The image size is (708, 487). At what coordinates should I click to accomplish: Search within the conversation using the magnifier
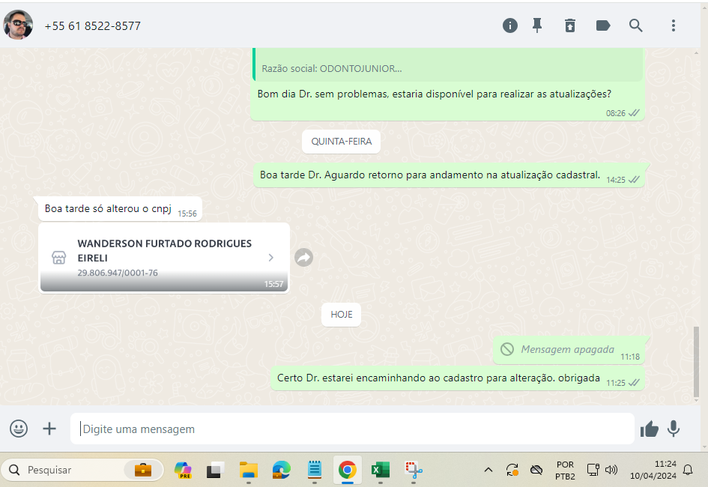click(x=636, y=25)
